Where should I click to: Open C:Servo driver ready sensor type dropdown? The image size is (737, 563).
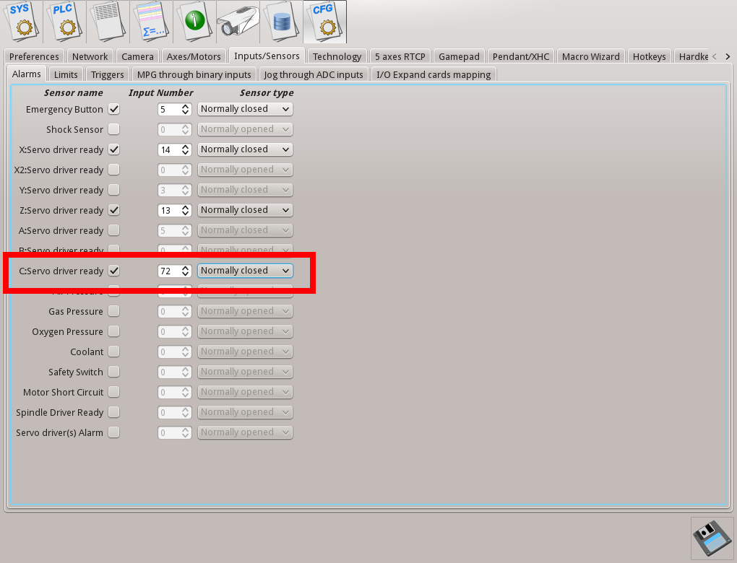[245, 271]
